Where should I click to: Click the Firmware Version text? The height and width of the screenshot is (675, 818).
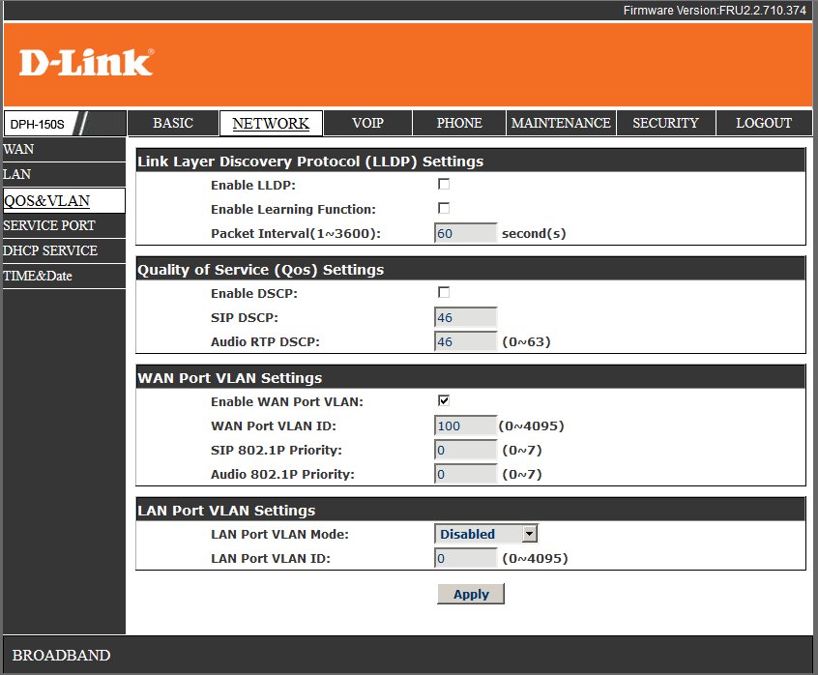coord(715,11)
